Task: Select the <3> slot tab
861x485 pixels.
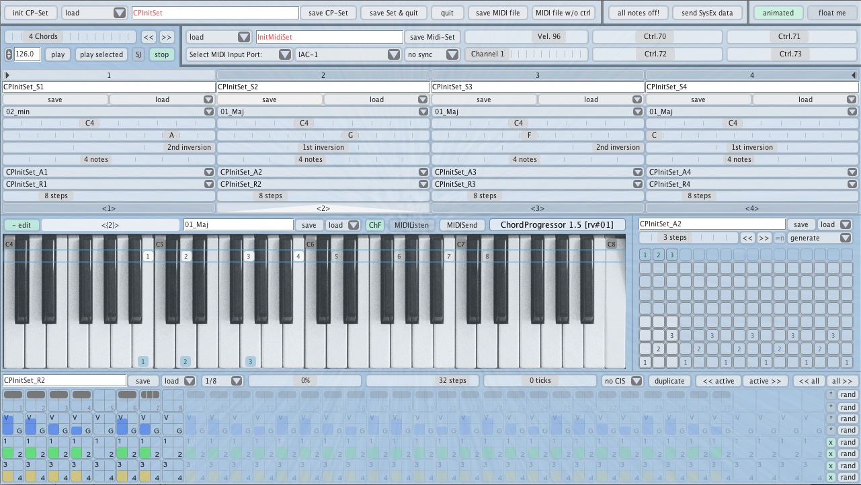Action: 538,208
